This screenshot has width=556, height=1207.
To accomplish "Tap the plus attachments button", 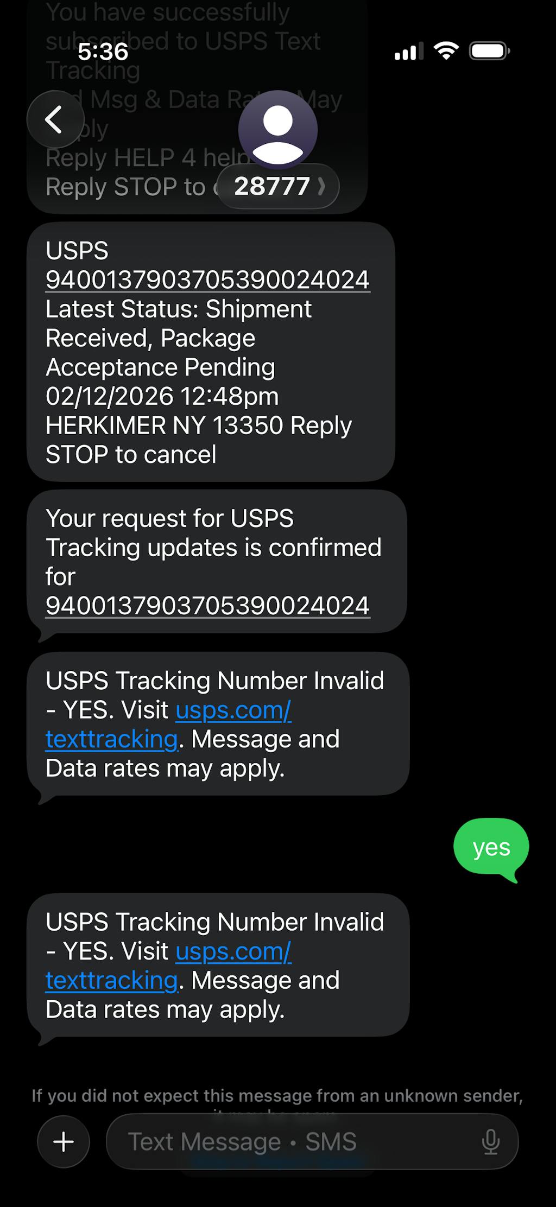I will (64, 1141).
